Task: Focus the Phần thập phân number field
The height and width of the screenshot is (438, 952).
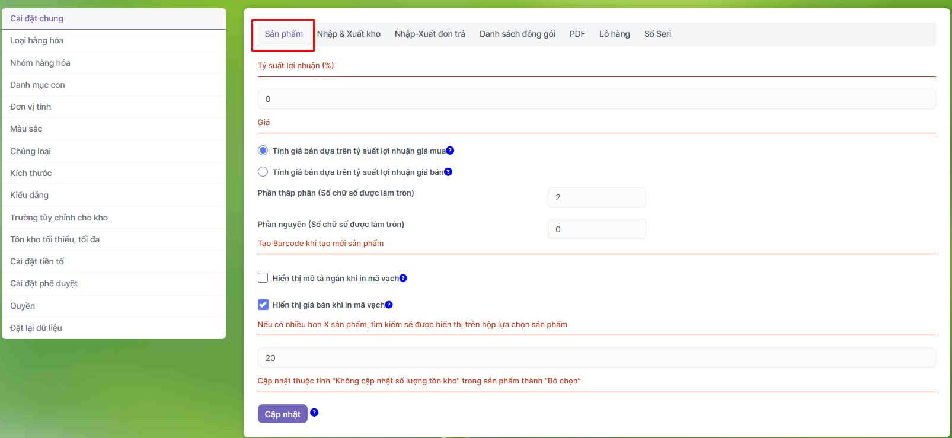Action: point(596,197)
